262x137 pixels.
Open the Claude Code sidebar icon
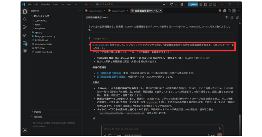point(25,51)
